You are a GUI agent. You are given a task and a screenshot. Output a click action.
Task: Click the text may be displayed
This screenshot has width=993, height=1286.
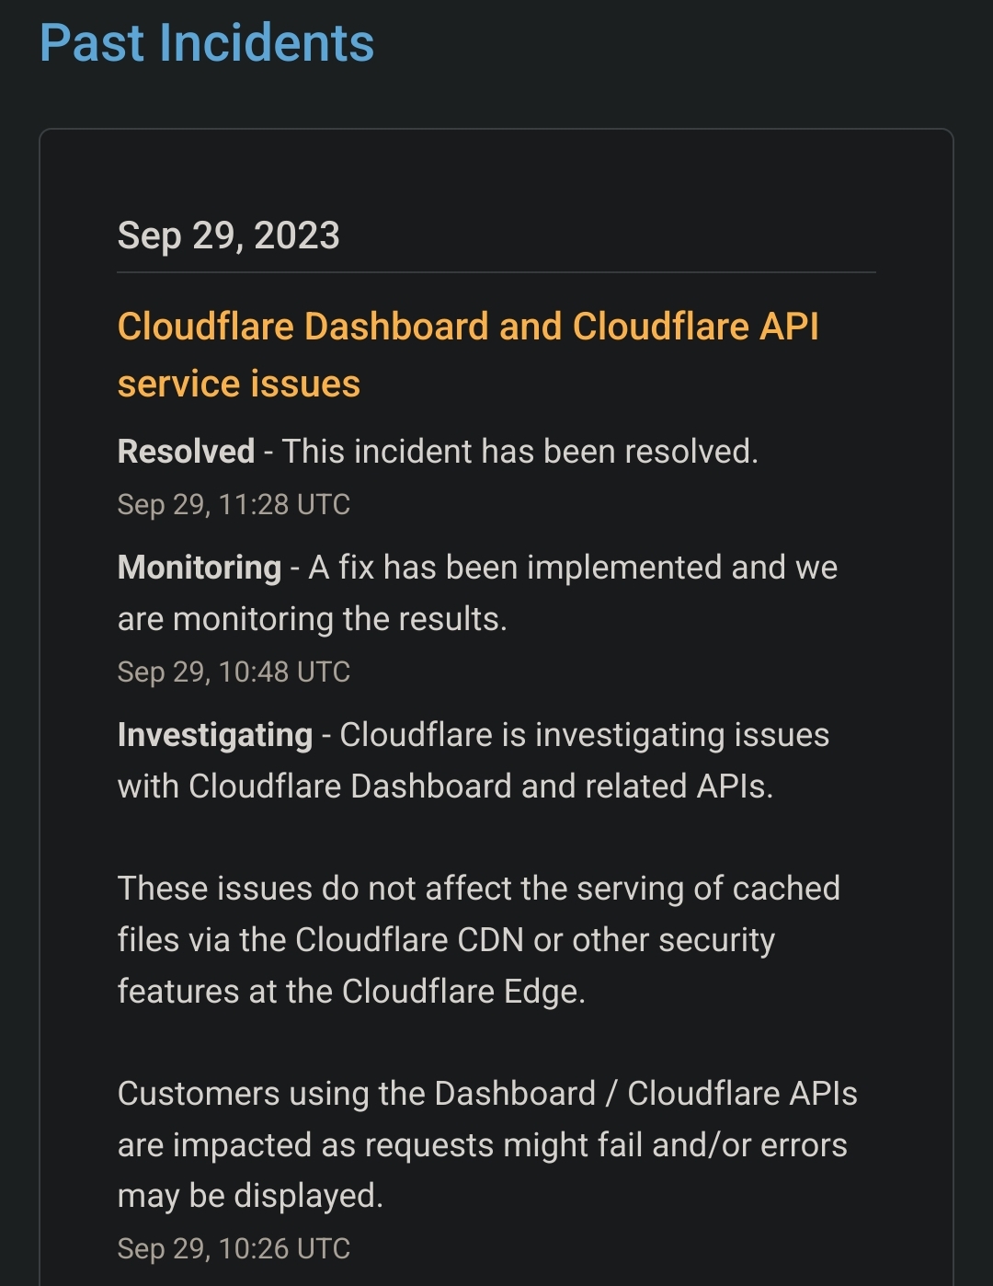click(250, 1196)
